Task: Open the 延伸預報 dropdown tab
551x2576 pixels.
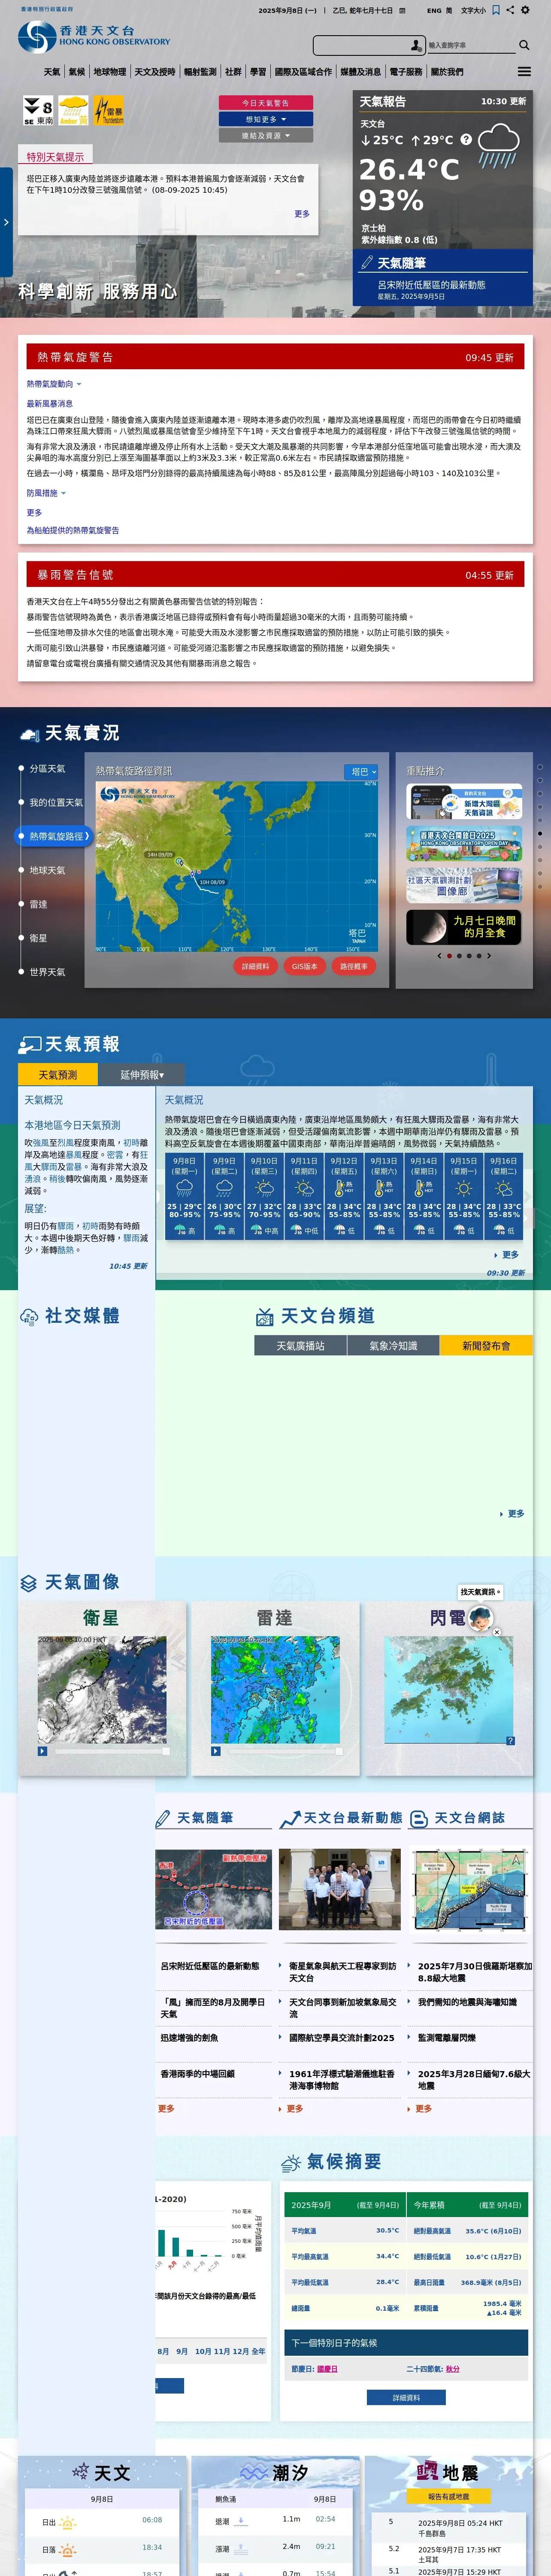Action: point(142,1075)
